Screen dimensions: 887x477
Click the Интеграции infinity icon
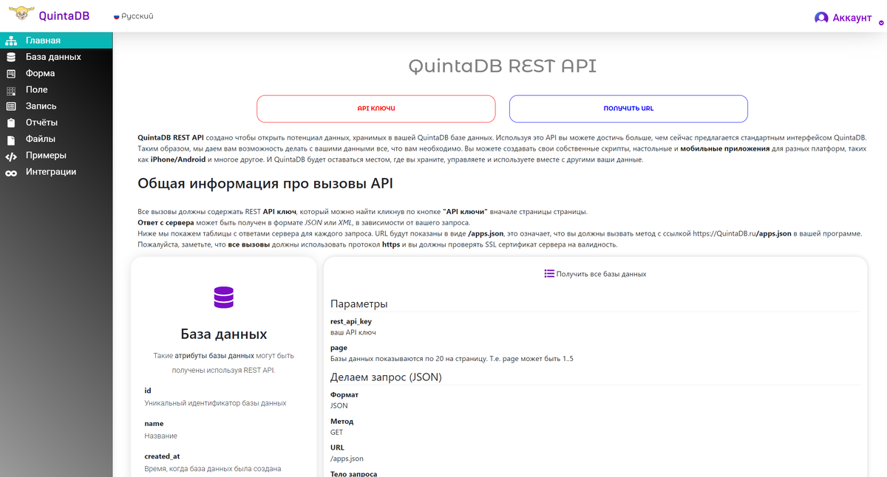pos(11,173)
